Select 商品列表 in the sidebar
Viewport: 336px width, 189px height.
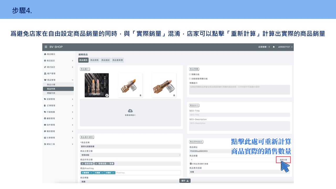tap(58, 89)
